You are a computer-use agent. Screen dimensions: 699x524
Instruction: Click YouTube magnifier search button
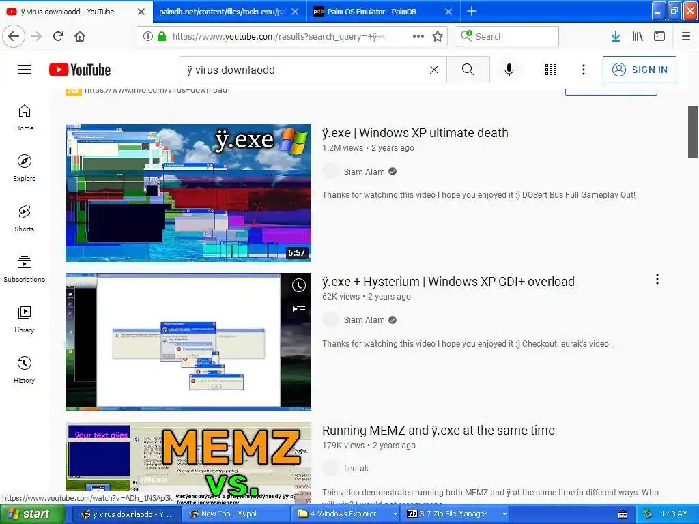tap(468, 70)
